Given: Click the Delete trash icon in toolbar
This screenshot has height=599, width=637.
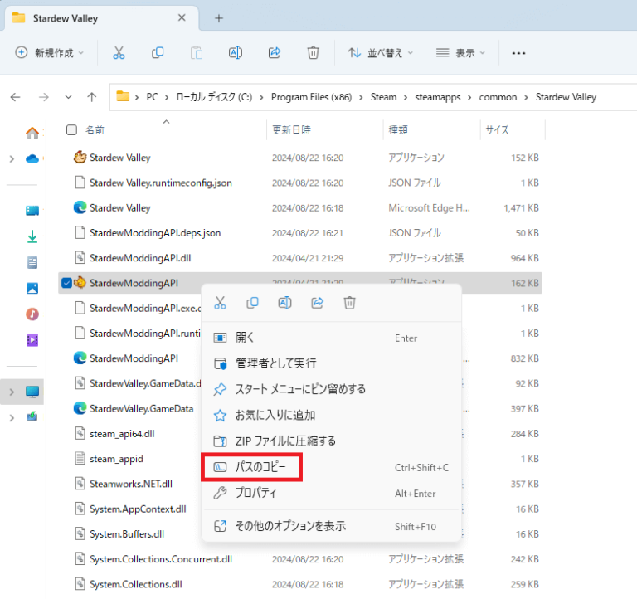Looking at the screenshot, I should click(313, 52).
